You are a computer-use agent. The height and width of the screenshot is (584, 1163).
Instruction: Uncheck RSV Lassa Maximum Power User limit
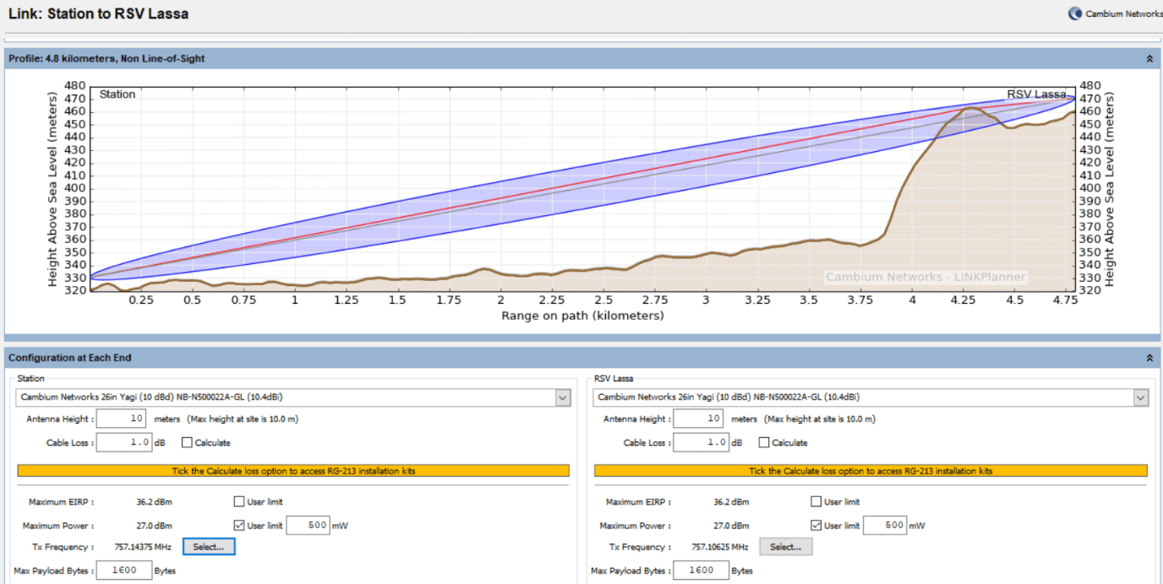click(x=816, y=526)
